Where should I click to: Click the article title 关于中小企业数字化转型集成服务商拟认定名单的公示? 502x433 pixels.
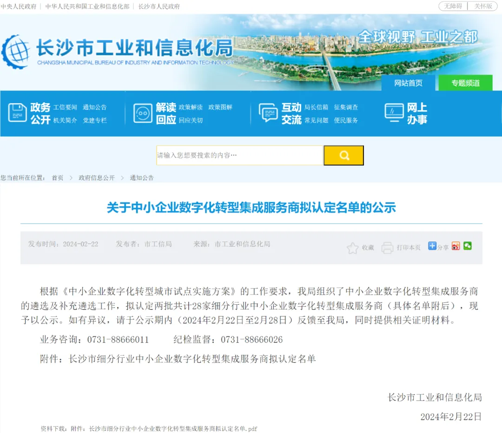(251, 208)
